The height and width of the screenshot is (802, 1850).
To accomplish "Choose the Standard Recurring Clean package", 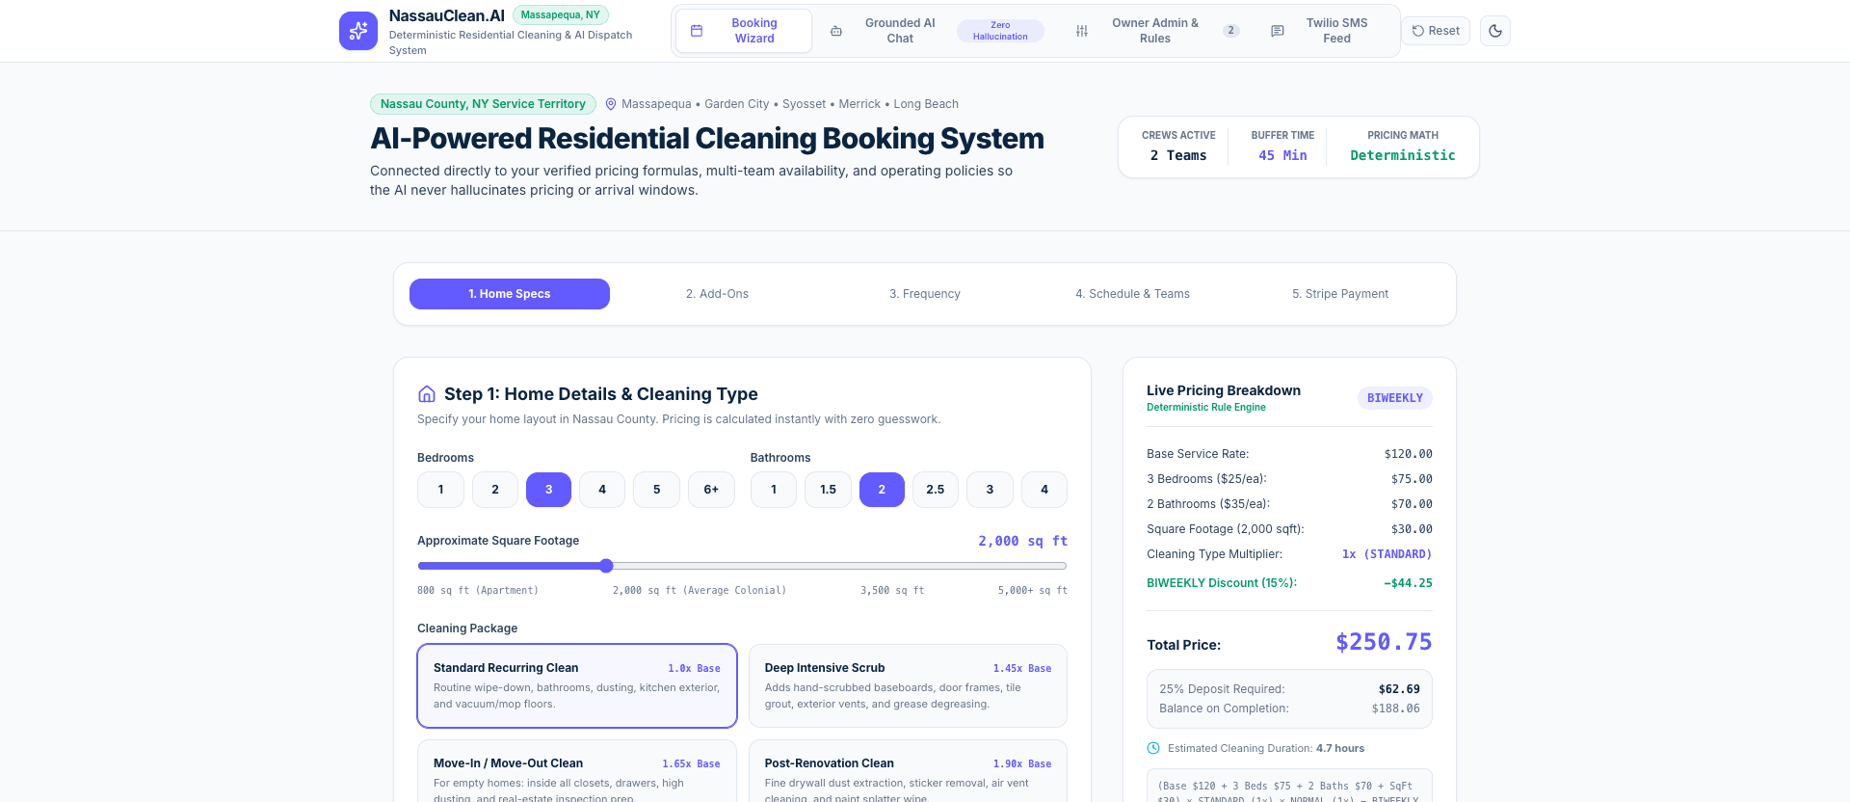I will pos(577,685).
